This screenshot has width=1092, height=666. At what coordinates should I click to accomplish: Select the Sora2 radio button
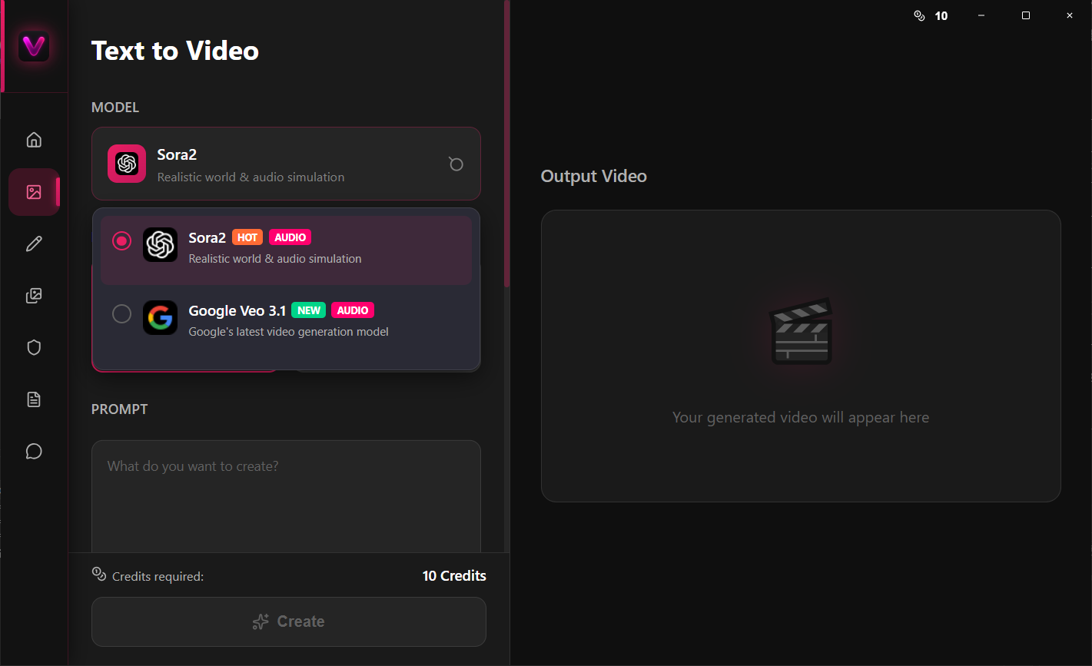[x=121, y=240]
